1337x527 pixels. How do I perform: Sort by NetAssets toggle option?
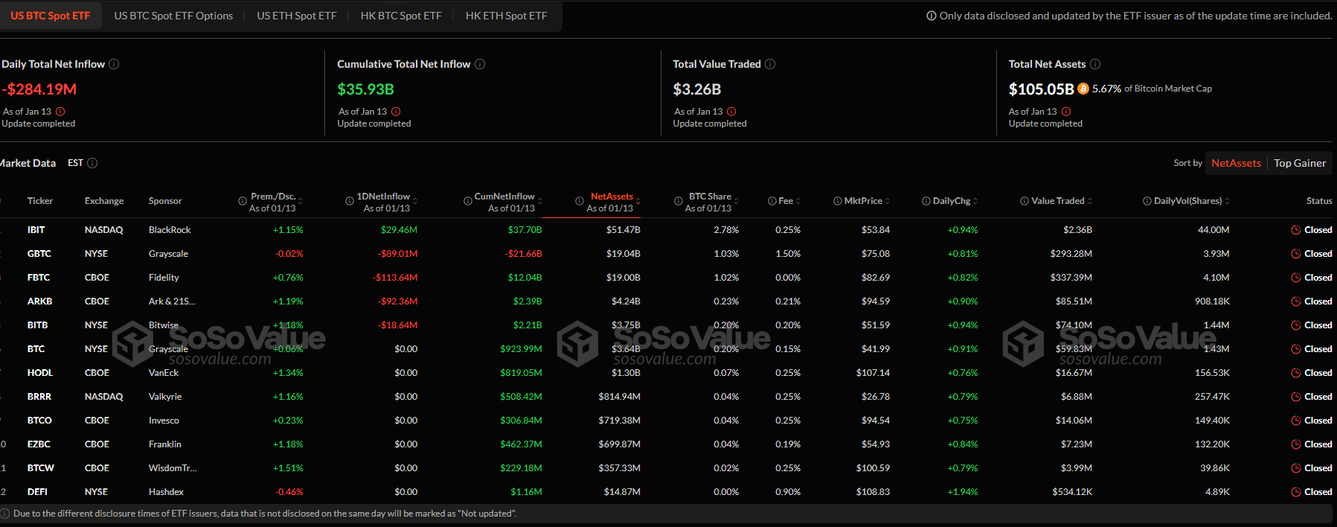point(1236,163)
